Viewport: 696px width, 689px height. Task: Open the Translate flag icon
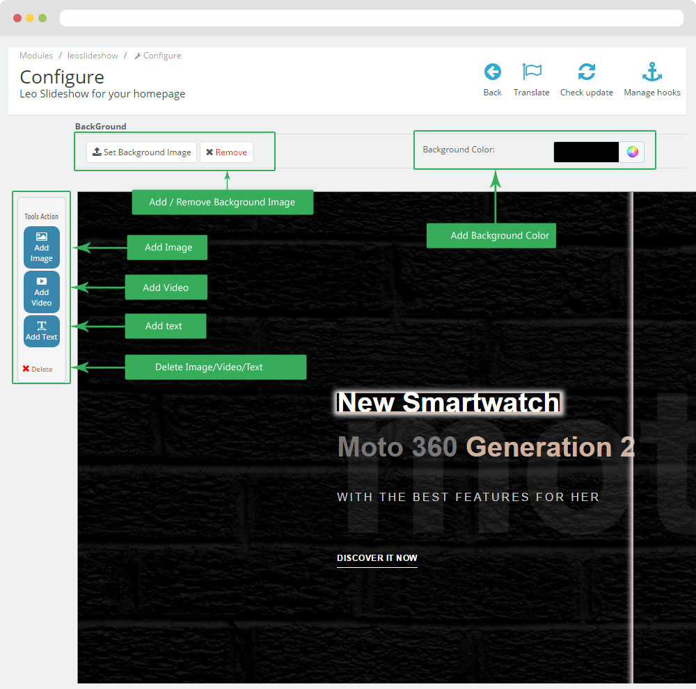coord(531,72)
